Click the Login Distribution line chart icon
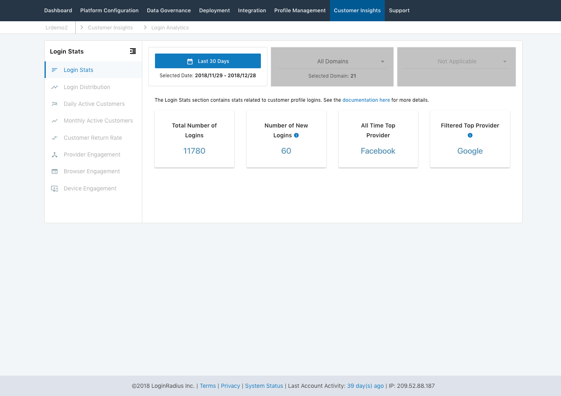 [x=54, y=87]
